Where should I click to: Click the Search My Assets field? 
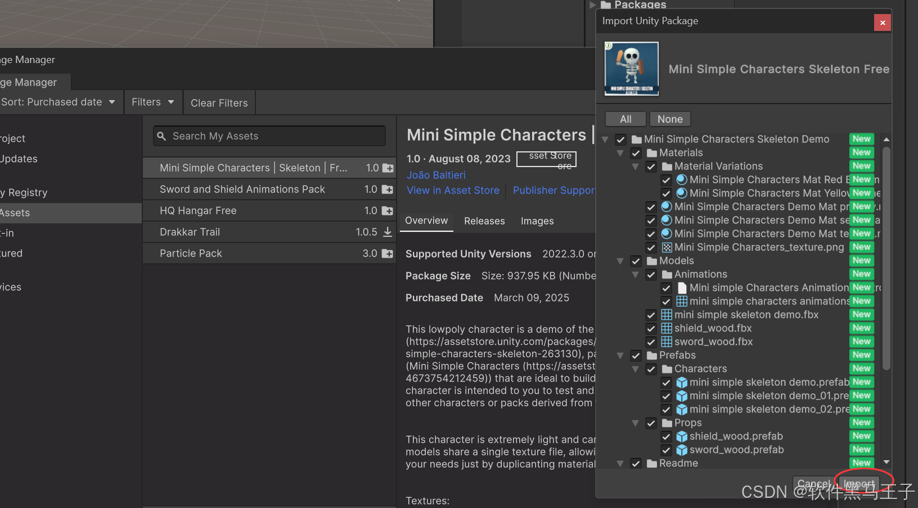269,136
